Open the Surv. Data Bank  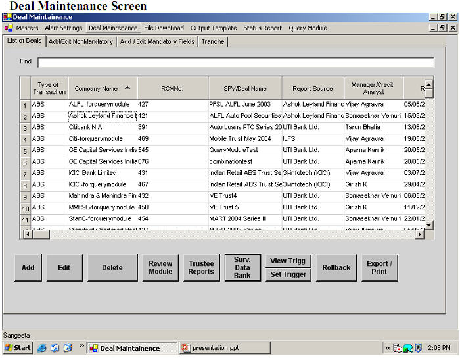pyautogui.click(x=242, y=268)
